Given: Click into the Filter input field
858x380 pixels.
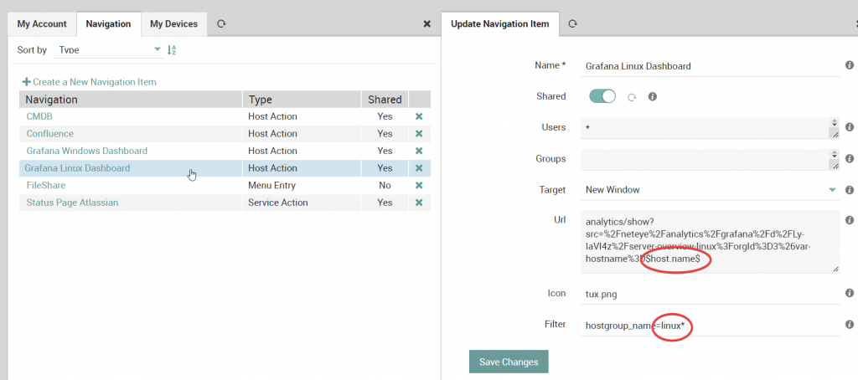Looking at the screenshot, I should 710,326.
